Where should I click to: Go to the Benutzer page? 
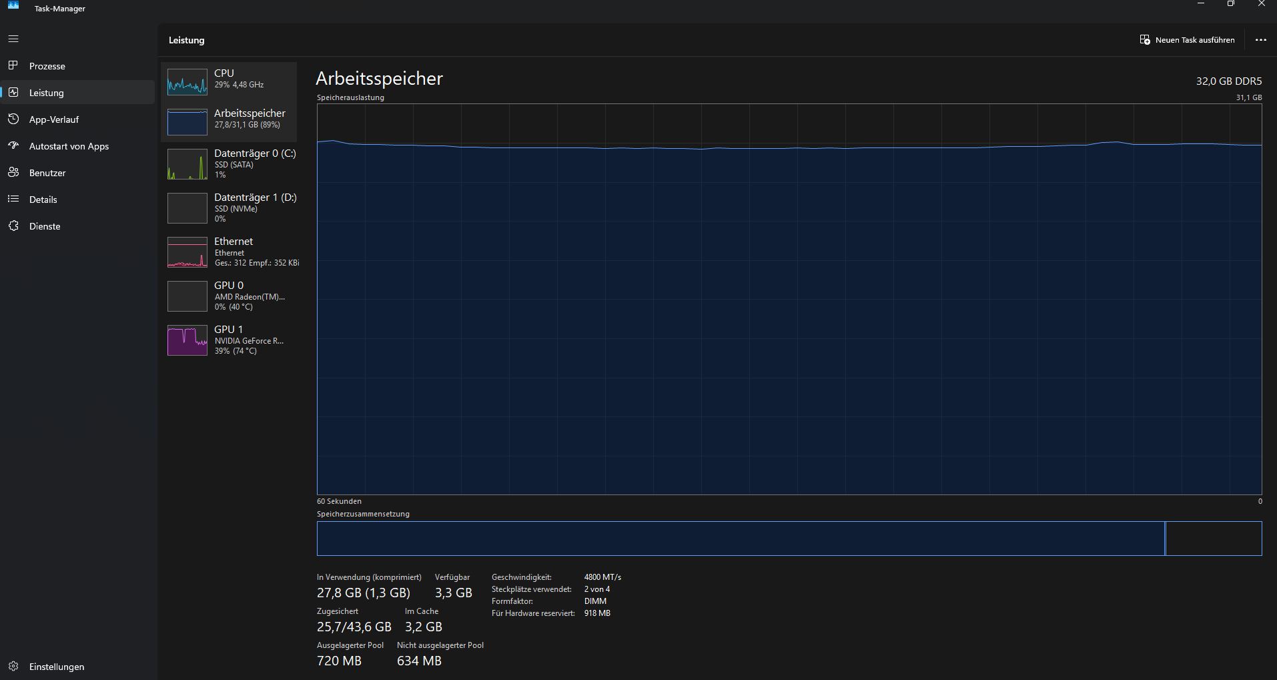(78, 172)
